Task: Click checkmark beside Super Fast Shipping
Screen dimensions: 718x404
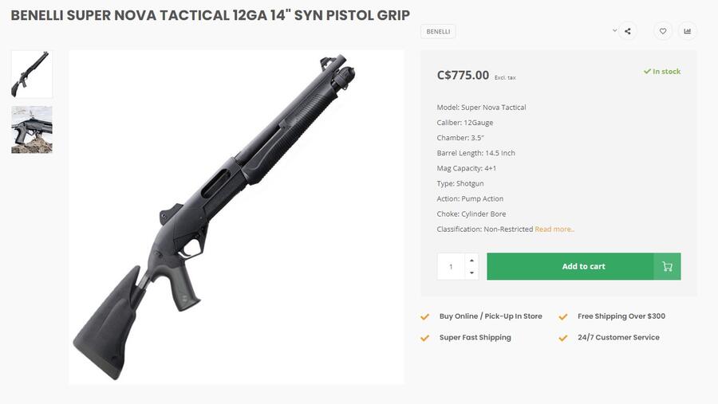Action: click(425, 338)
